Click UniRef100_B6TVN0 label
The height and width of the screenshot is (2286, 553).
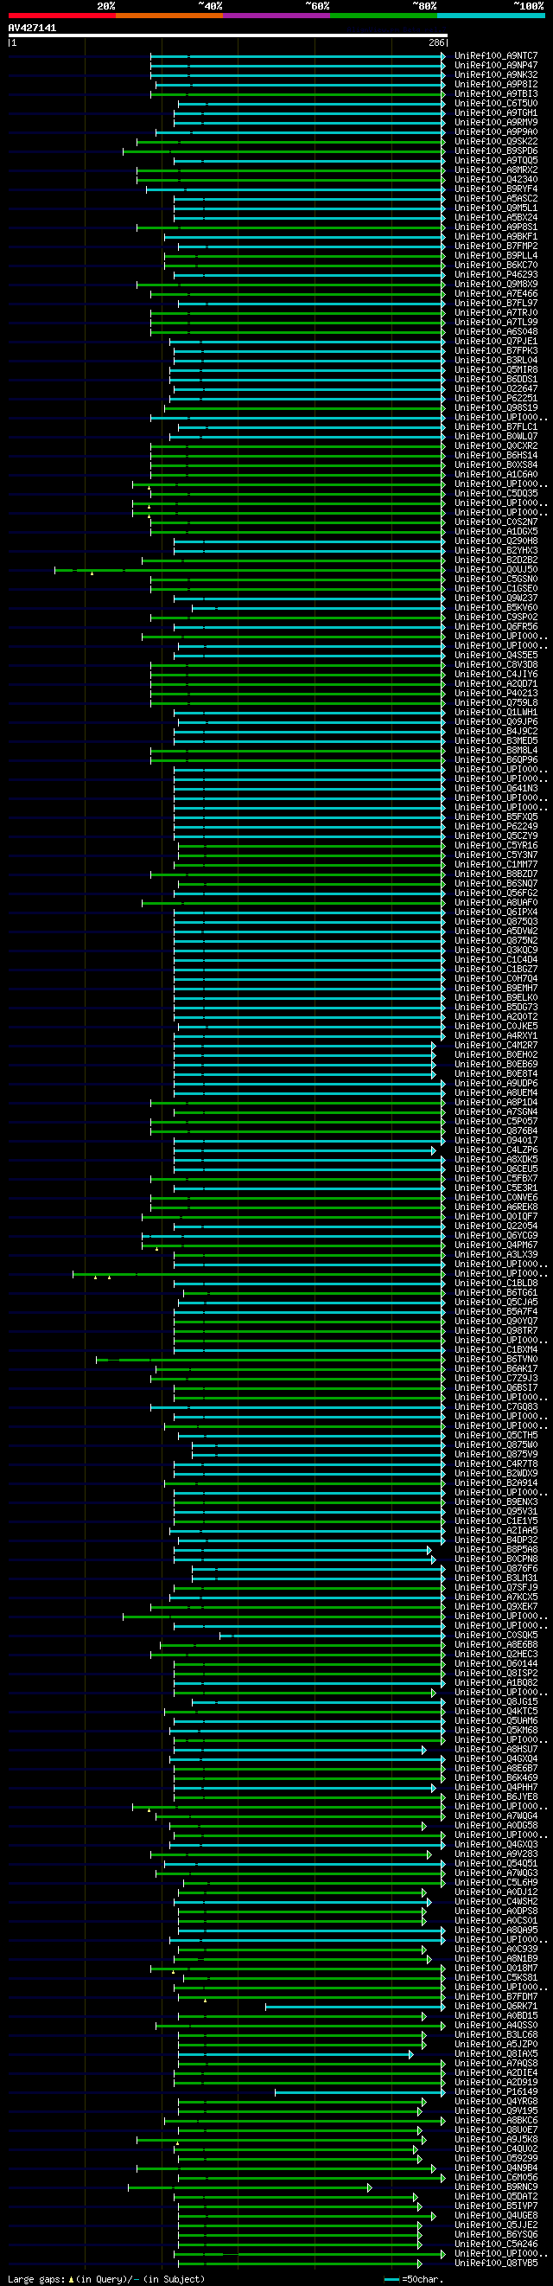tap(496, 1360)
